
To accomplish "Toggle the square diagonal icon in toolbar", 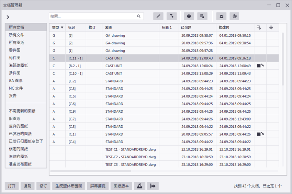I will [221, 16].
